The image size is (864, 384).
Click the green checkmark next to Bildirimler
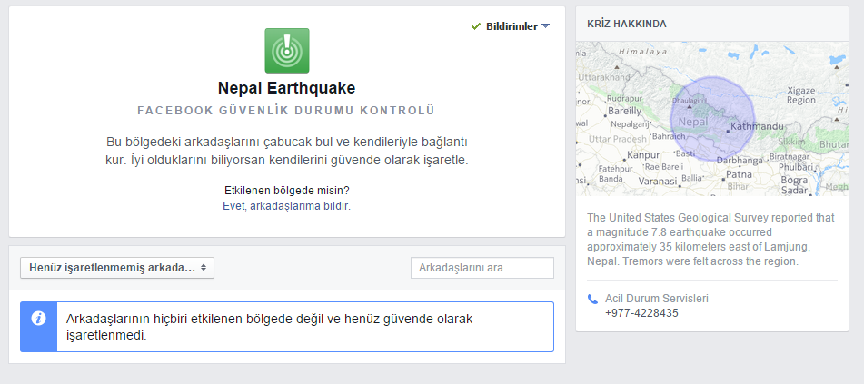click(x=476, y=26)
